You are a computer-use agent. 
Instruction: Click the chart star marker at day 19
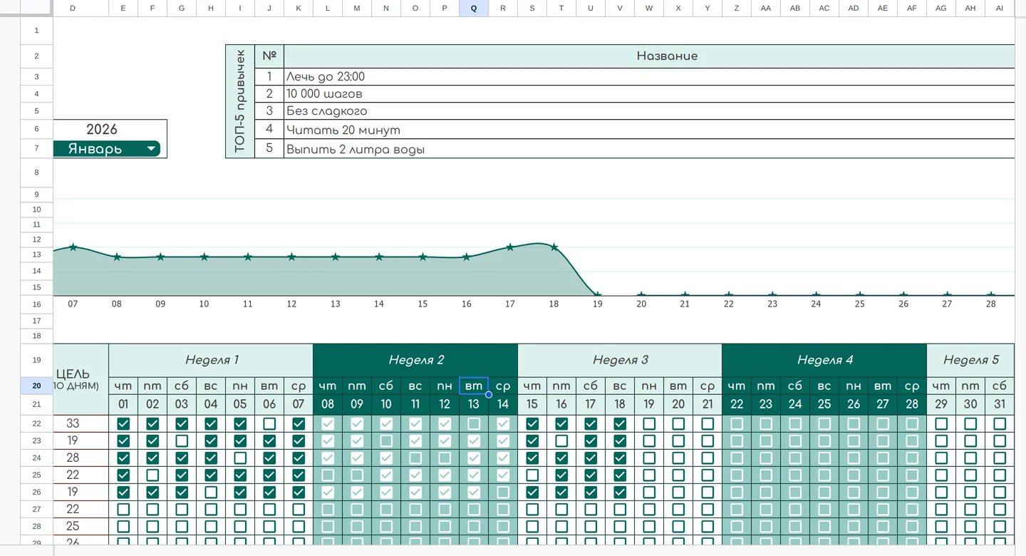click(598, 294)
